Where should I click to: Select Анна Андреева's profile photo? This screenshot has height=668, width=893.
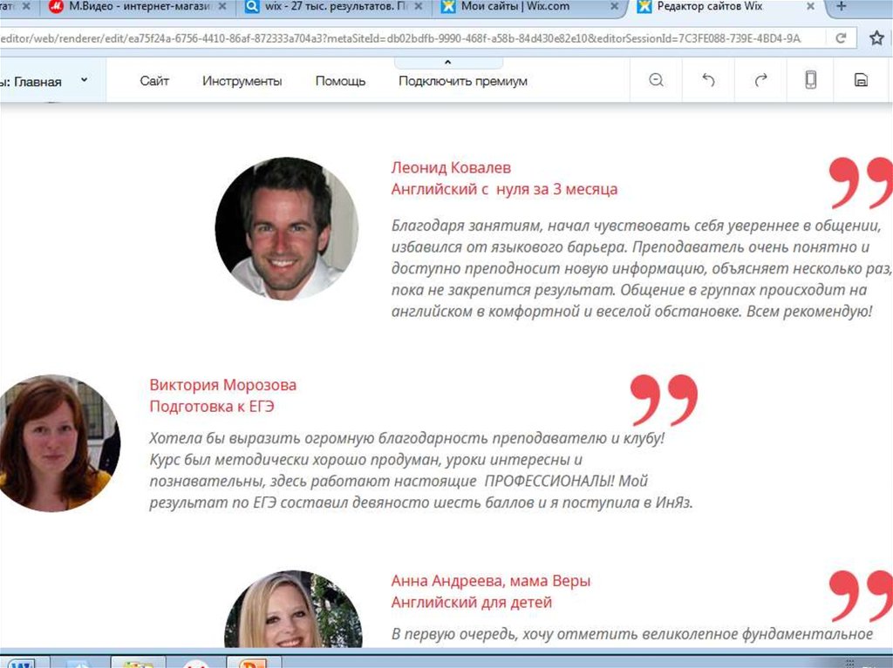coord(293,609)
